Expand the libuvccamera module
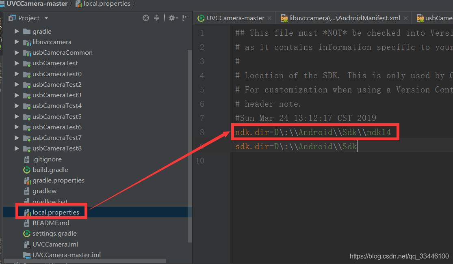The width and height of the screenshot is (453, 264). tap(17, 42)
